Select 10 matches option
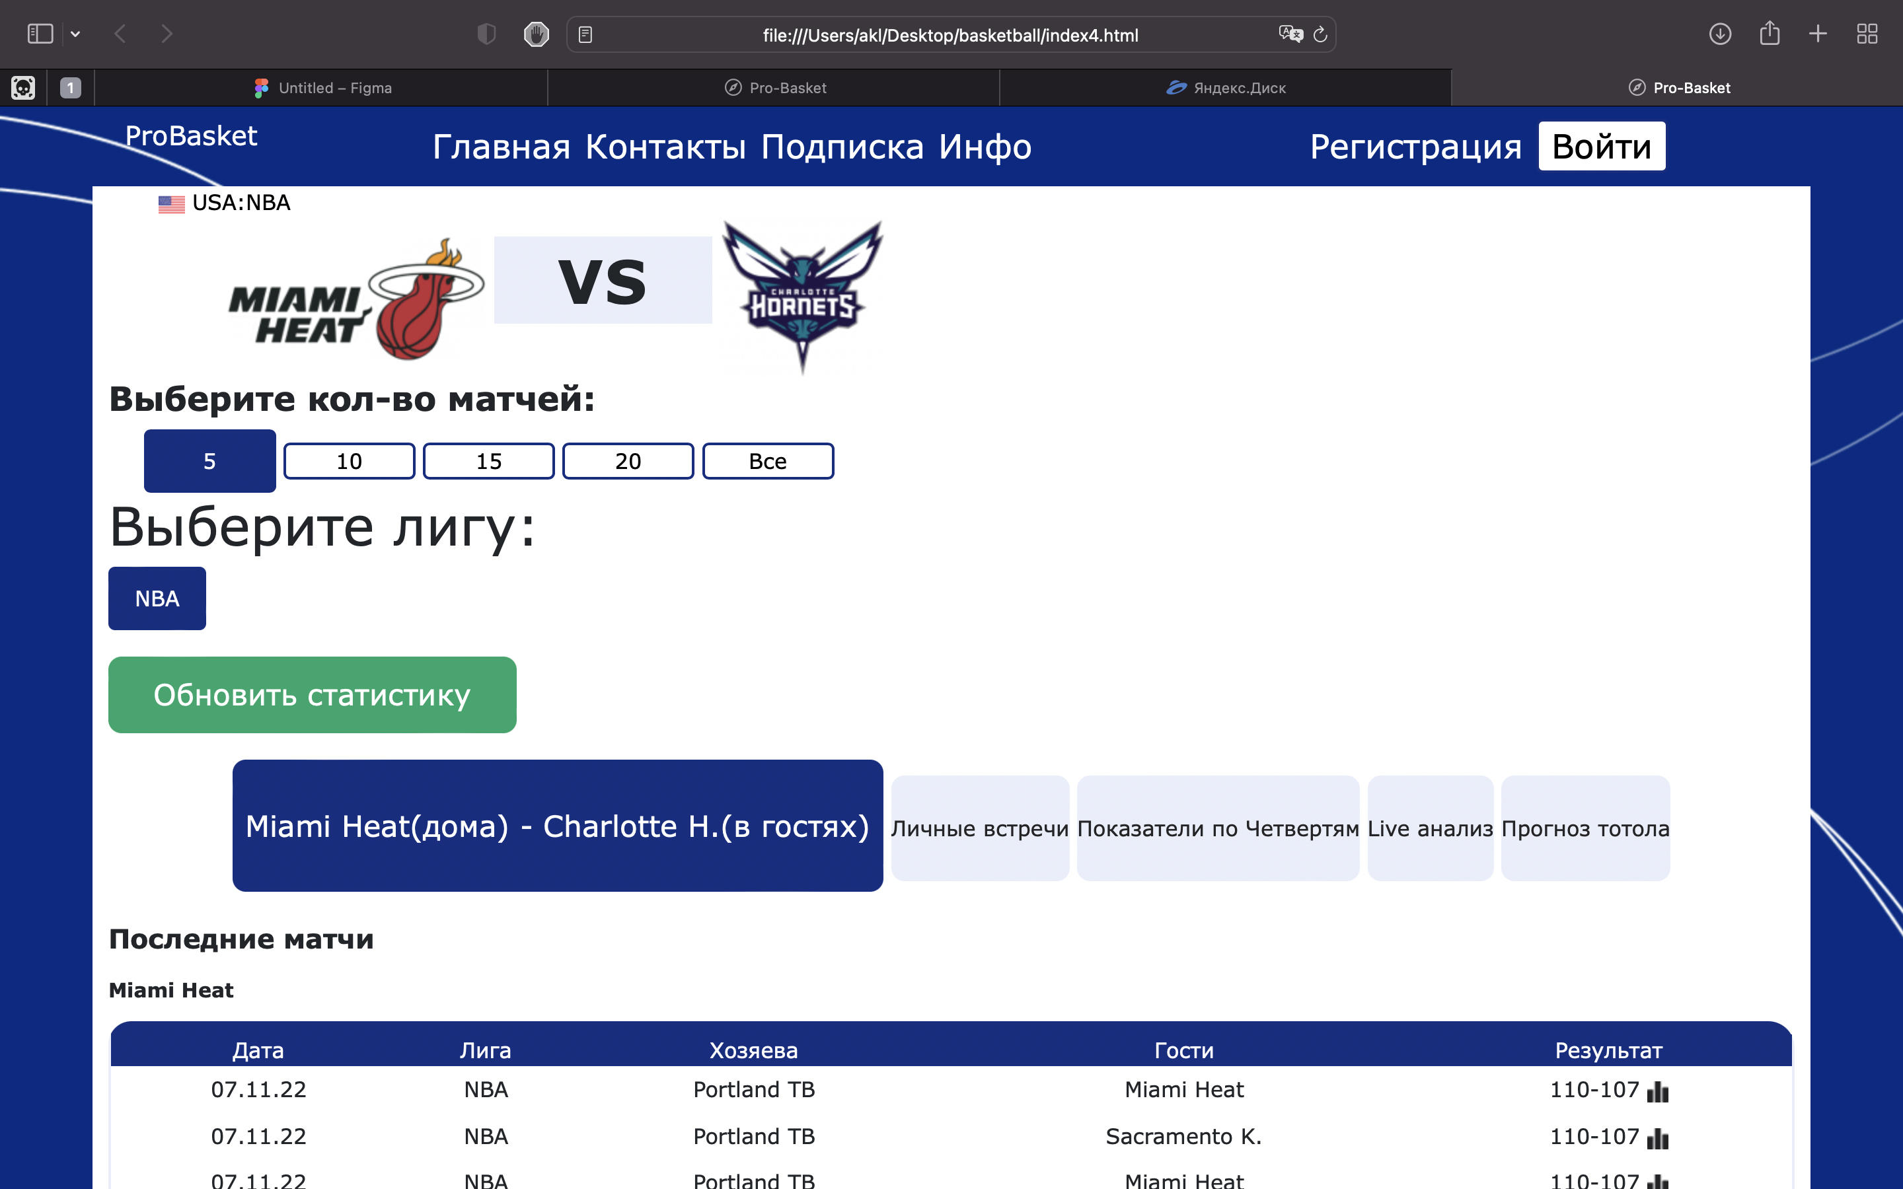The image size is (1903, 1189). tap(349, 461)
